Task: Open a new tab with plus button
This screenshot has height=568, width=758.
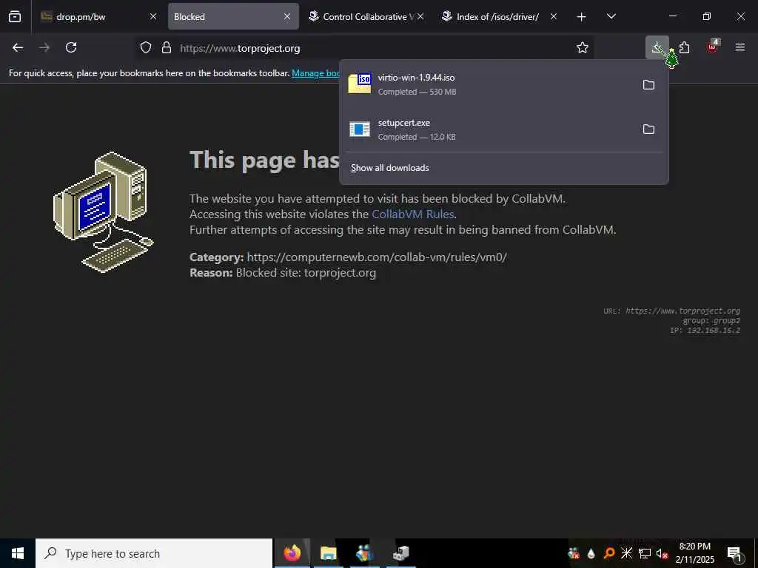Action: click(x=582, y=17)
